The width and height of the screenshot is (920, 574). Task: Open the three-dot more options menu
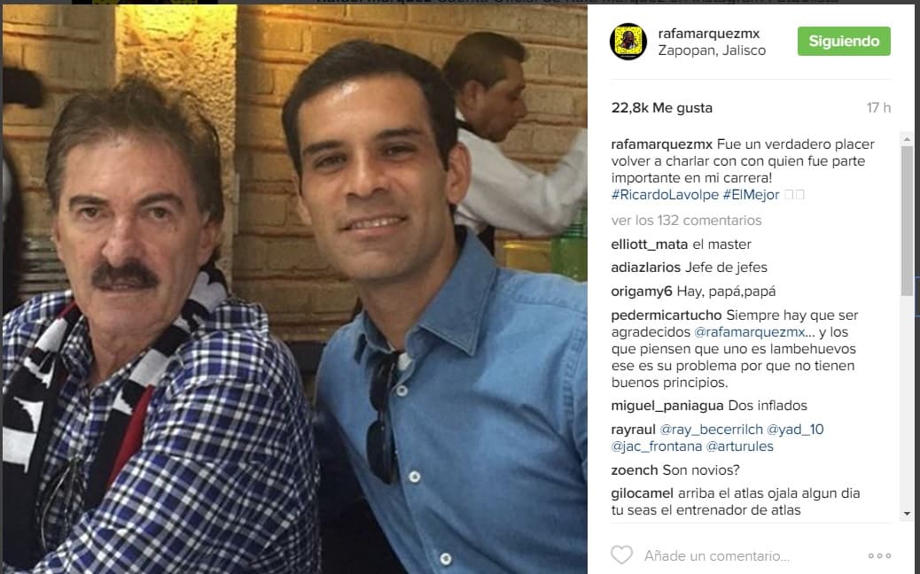[879, 555]
